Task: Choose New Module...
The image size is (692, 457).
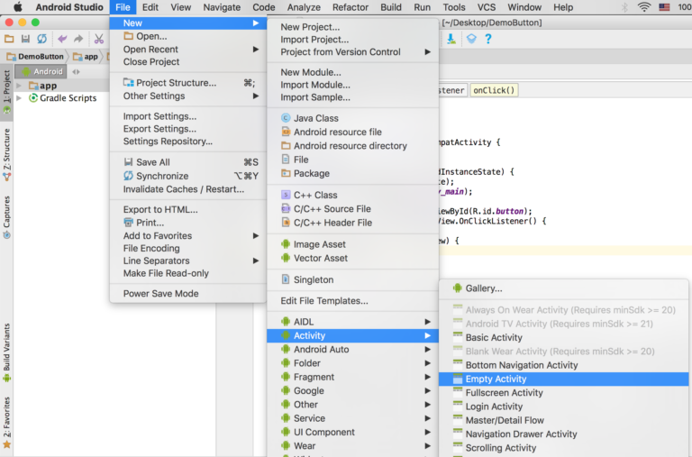Action: [353, 72]
